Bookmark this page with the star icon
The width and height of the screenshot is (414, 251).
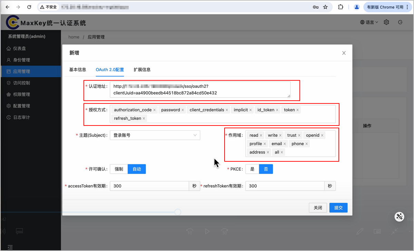[325, 7]
